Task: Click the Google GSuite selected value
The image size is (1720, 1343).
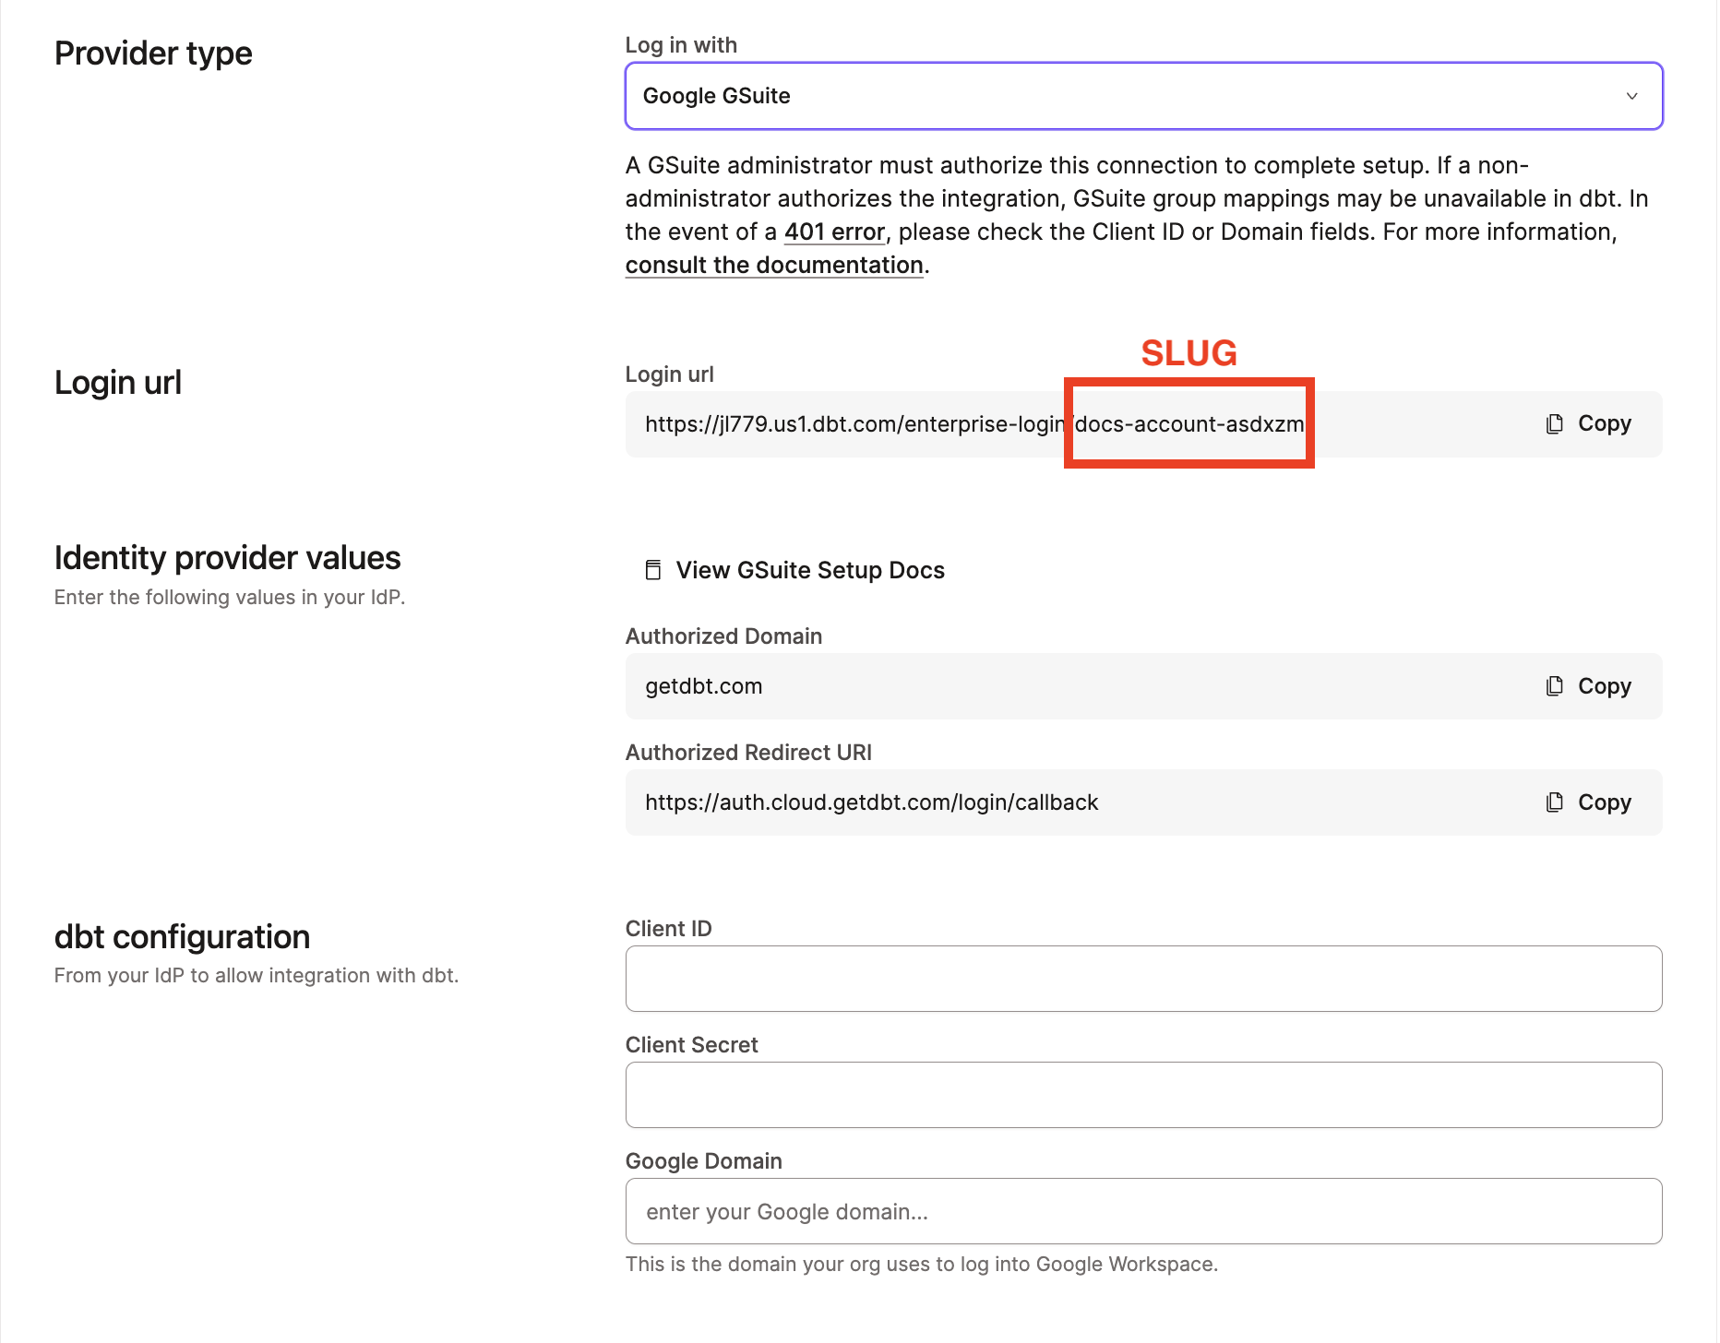Action: [717, 96]
